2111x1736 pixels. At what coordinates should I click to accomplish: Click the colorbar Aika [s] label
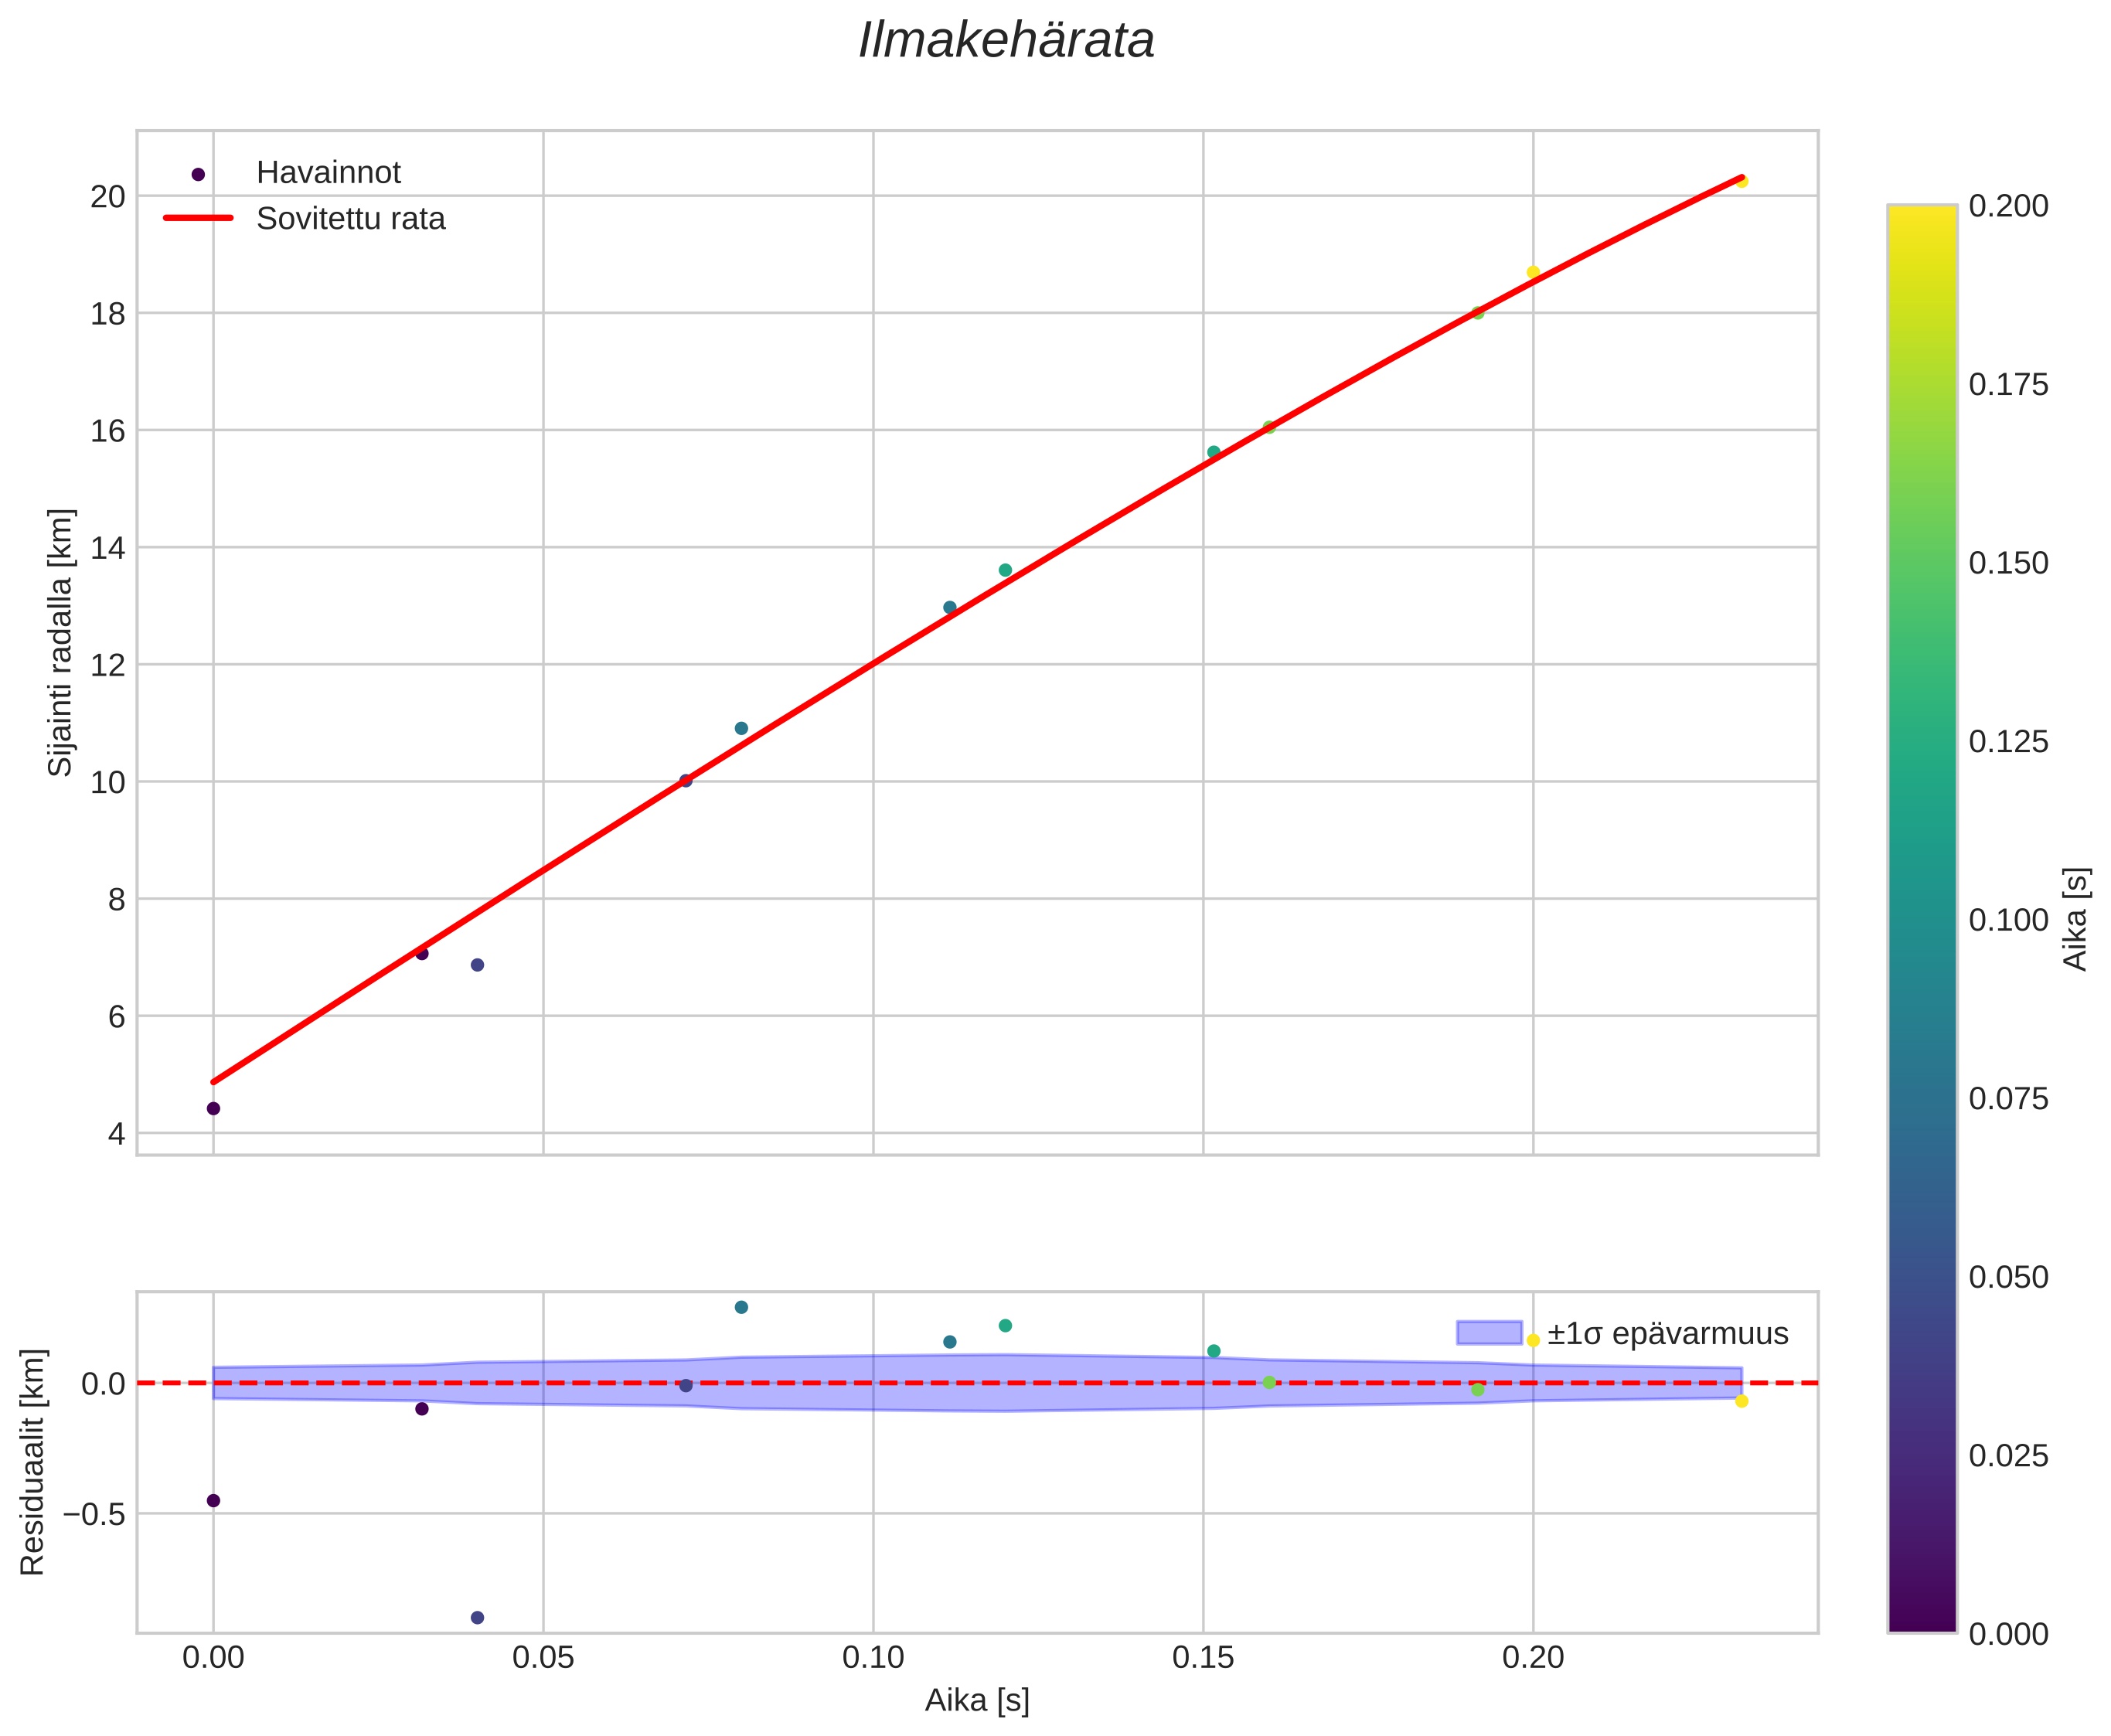tap(2076, 918)
